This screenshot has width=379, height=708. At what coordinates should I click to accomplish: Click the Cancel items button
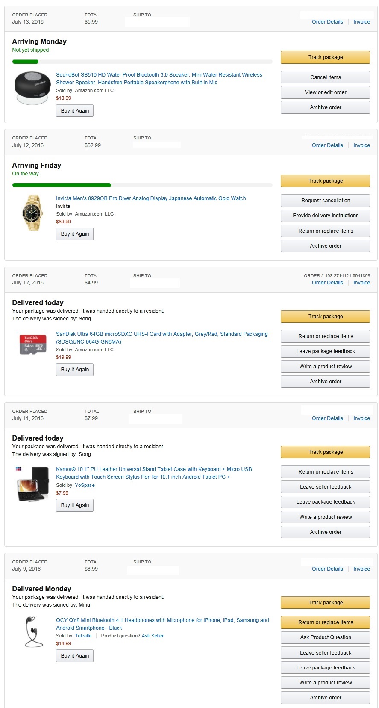[x=325, y=77]
